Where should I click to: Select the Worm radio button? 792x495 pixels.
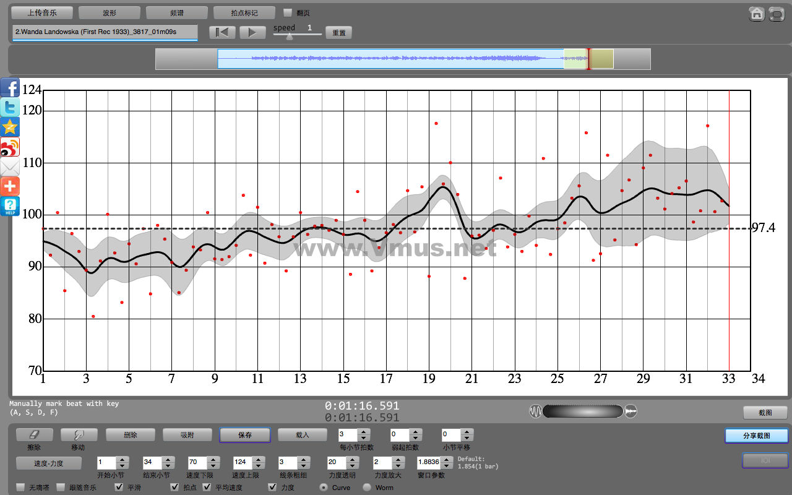point(367,488)
